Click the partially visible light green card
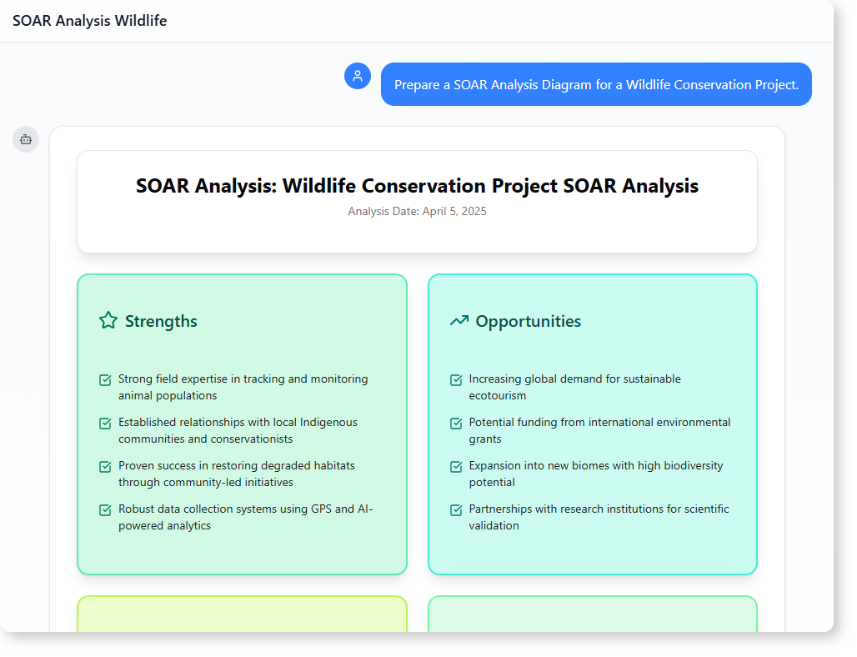The height and width of the screenshot is (657, 857). 592,614
